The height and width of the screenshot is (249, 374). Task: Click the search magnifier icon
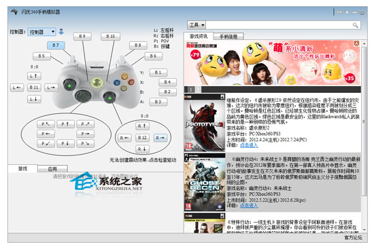click(x=355, y=25)
